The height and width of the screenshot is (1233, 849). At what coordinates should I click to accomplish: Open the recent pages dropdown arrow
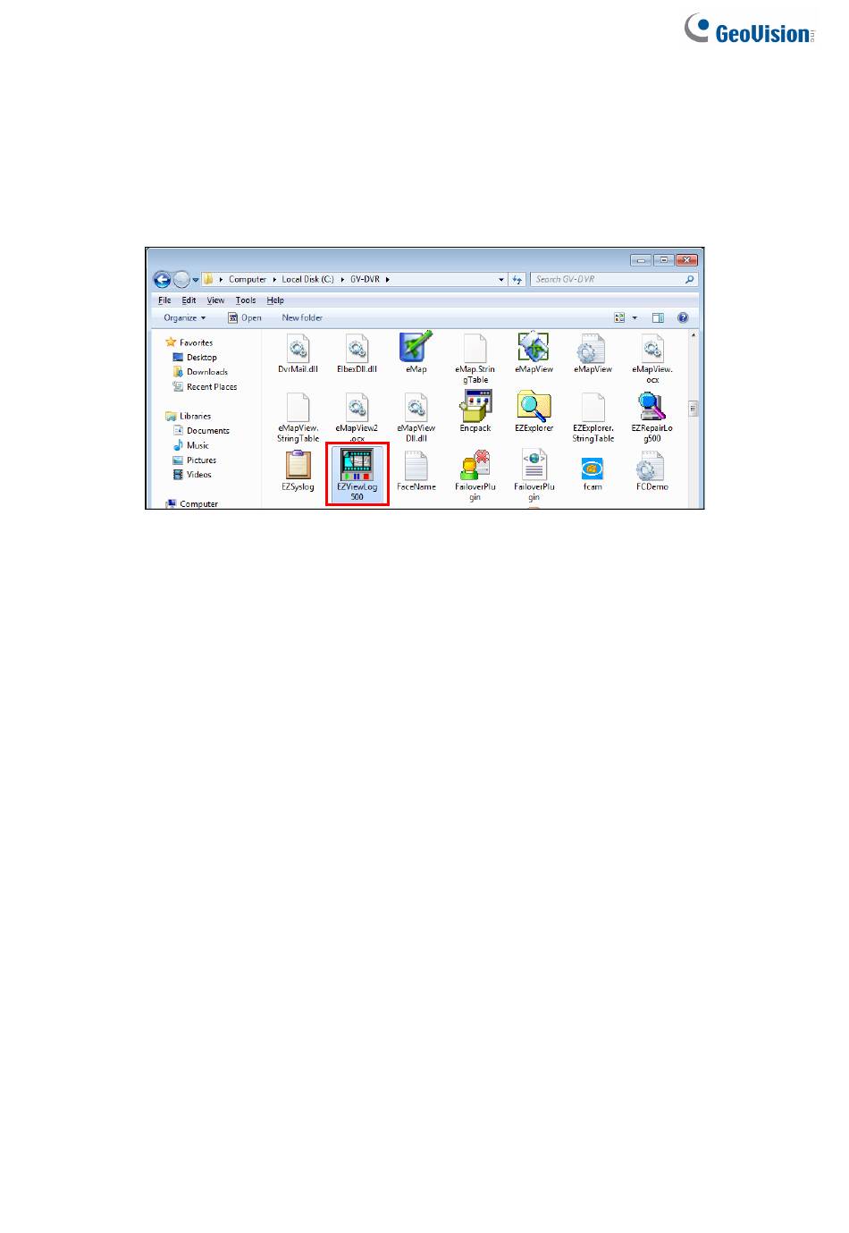[196, 280]
